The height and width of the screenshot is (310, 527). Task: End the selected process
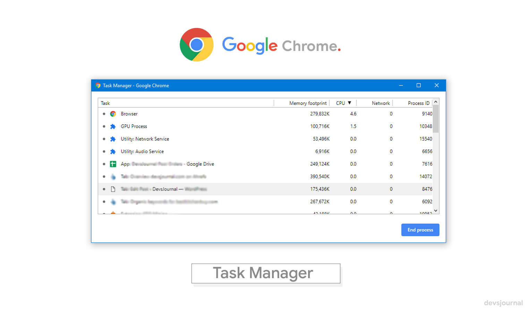pyautogui.click(x=420, y=230)
